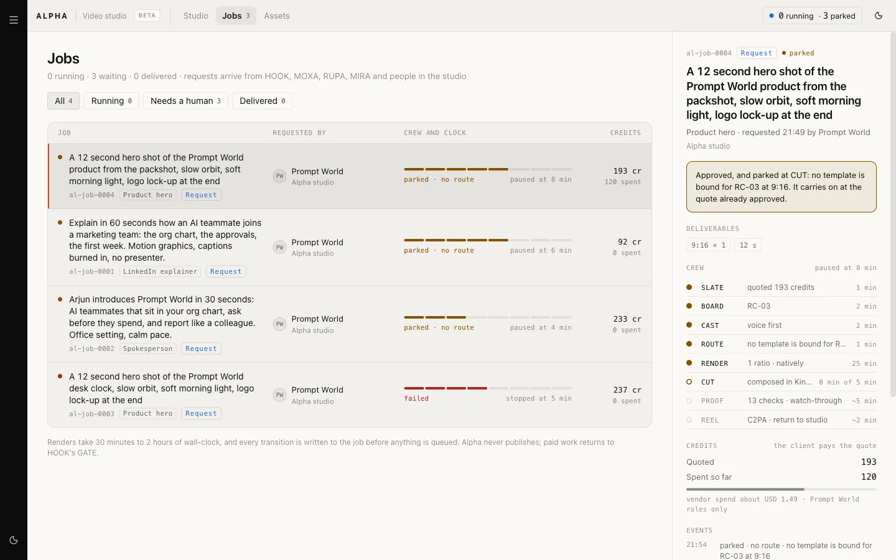Click the PROOF crew status ring
The width and height of the screenshot is (896, 560).
coord(689,401)
